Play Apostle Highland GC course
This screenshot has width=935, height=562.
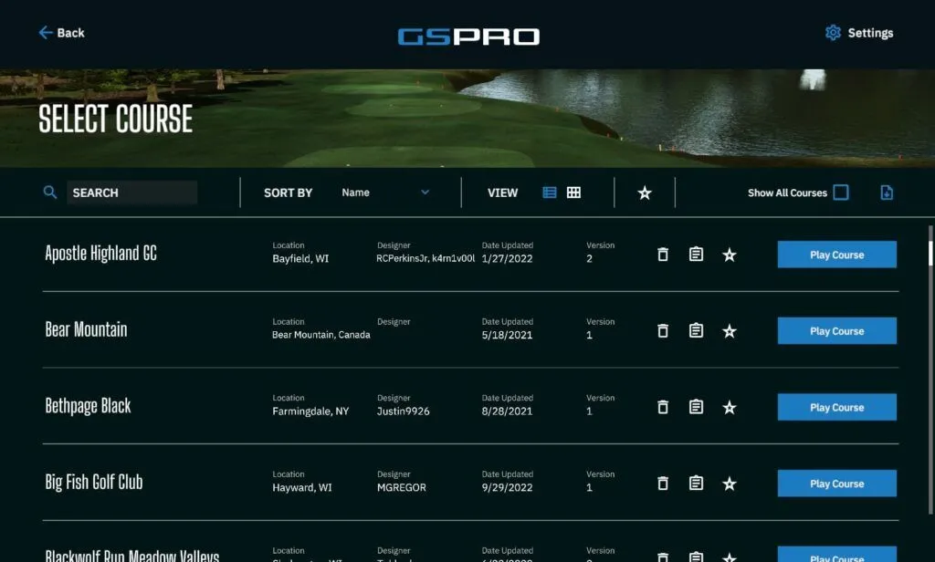click(x=836, y=255)
